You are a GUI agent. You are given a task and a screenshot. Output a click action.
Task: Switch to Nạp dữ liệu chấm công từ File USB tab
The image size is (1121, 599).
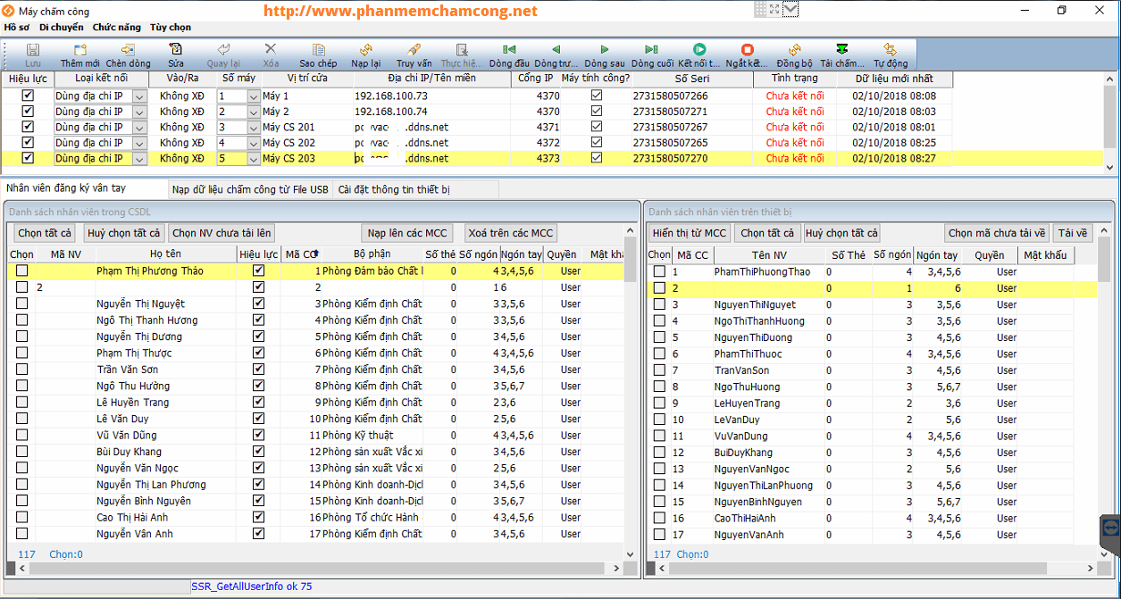(x=250, y=189)
